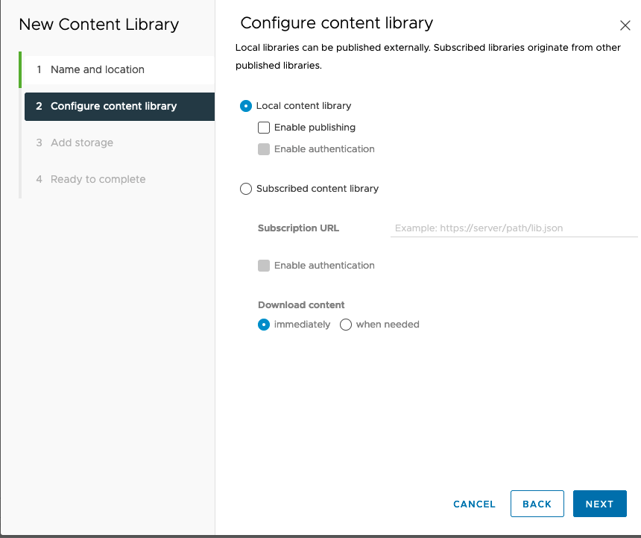The image size is (641, 538).
Task: Go to step 1 Name and location
Action: tap(97, 69)
